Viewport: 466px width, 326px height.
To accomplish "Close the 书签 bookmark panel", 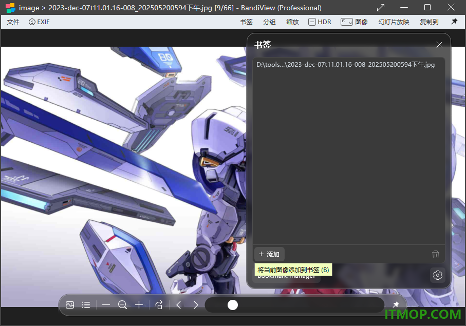I will tap(439, 45).
